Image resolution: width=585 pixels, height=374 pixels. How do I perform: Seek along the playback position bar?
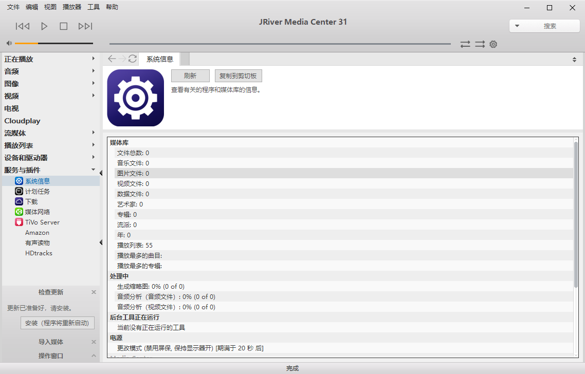point(280,44)
